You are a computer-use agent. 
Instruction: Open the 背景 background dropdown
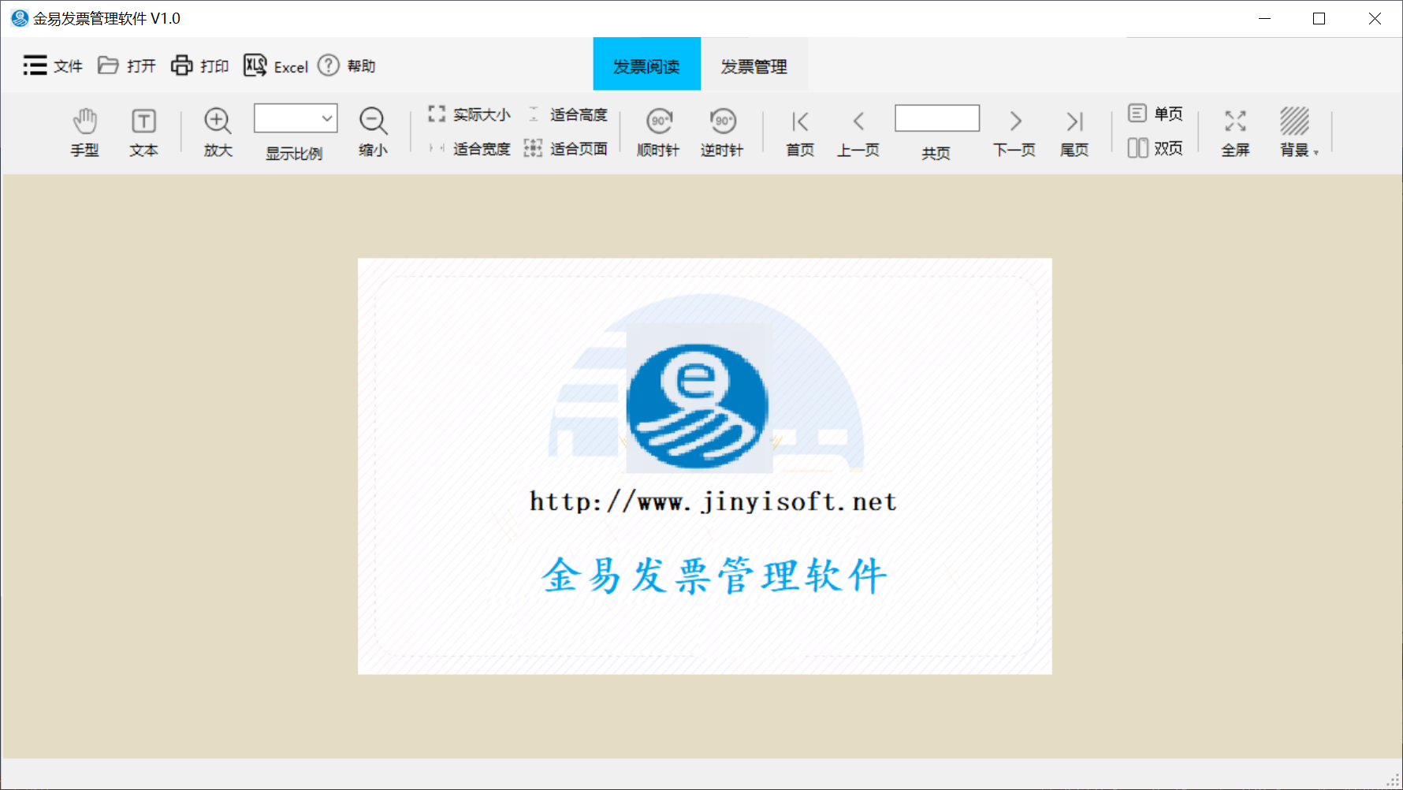pyautogui.click(x=1298, y=132)
